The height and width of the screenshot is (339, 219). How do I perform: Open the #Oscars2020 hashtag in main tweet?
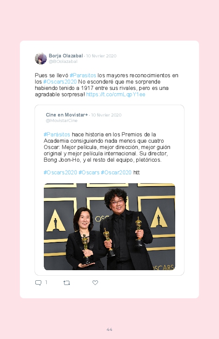60,82
